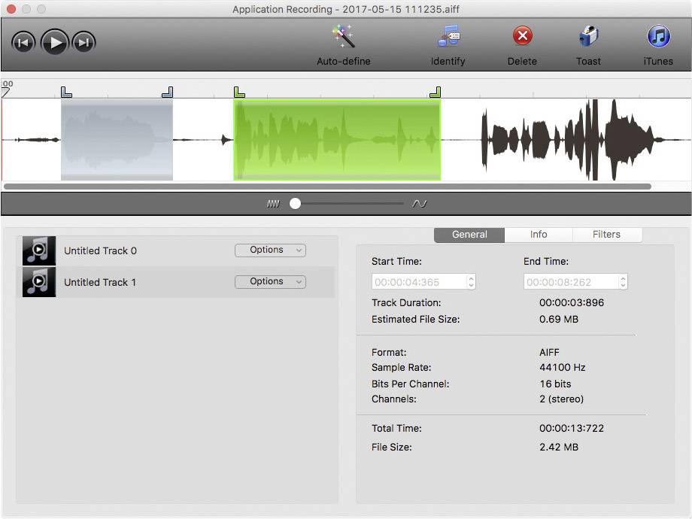This screenshot has width=692, height=519.
Task: Click the Start Time input field
Action: (419, 281)
